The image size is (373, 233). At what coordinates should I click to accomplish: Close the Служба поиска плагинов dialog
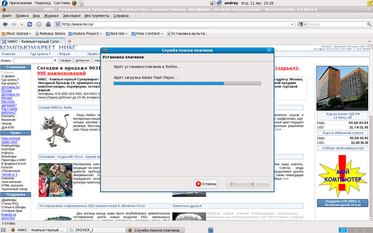[269, 50]
